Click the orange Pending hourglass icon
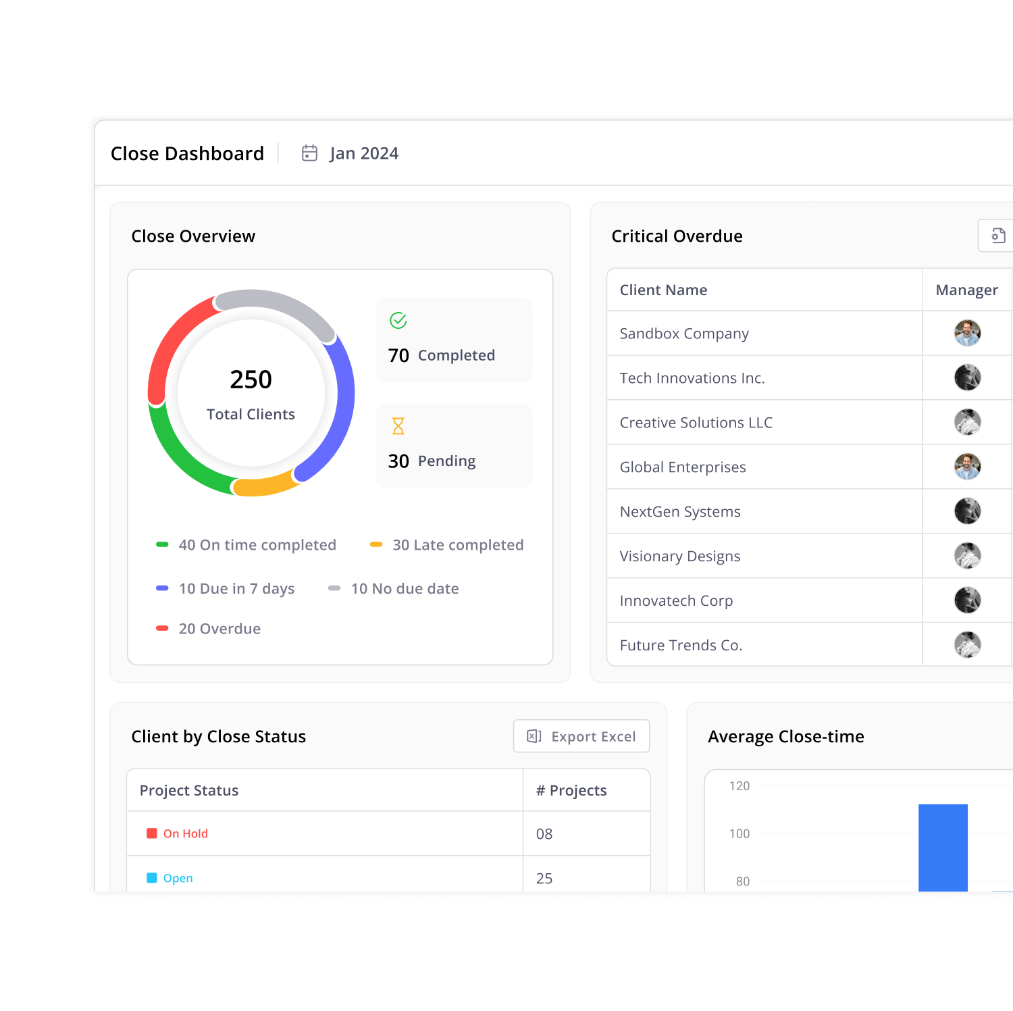1013x1011 pixels. click(398, 426)
